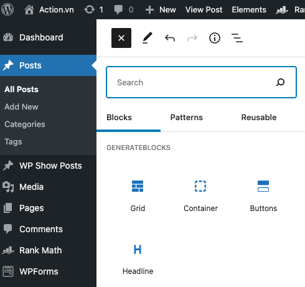Image resolution: width=305 pixels, height=287 pixels.
Task: Switch to the Patterns tab
Action: click(187, 118)
